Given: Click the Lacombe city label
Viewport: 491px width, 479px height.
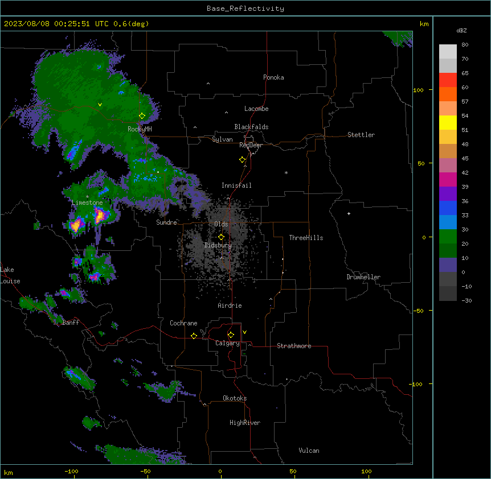Looking at the screenshot, I should tap(256, 109).
